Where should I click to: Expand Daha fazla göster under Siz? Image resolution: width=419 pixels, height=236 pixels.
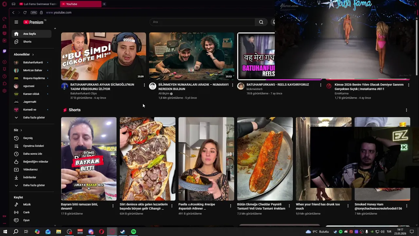(31, 185)
